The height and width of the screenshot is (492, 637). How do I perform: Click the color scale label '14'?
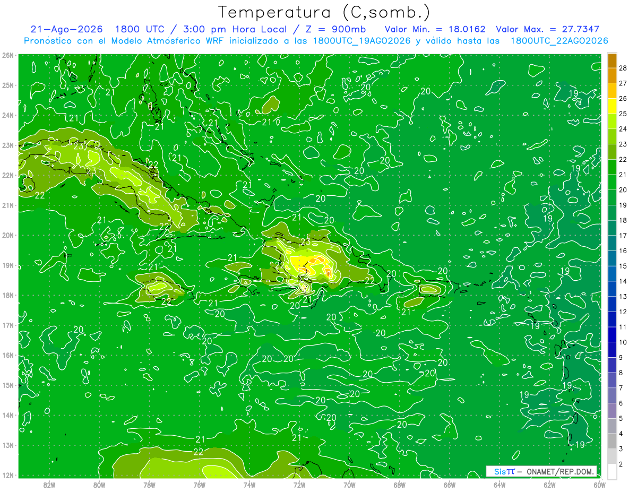pos(623,281)
